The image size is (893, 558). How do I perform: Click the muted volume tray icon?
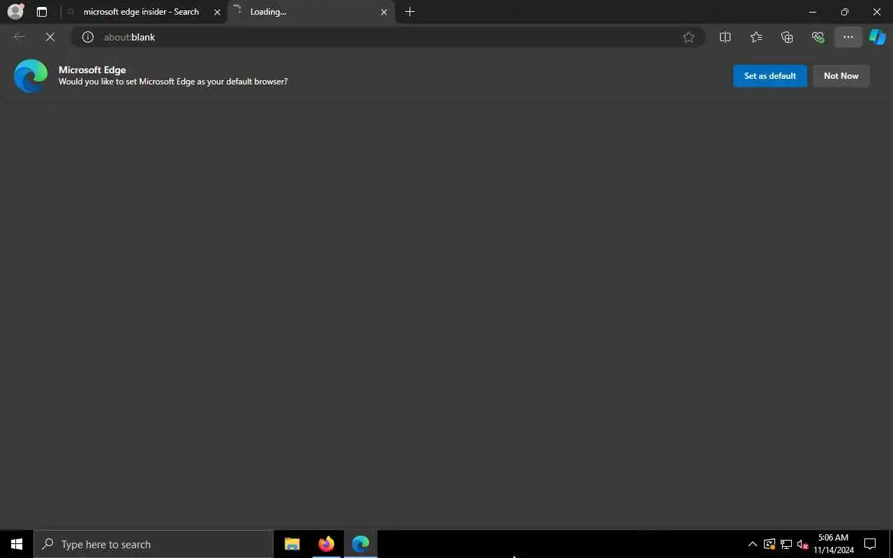point(803,544)
